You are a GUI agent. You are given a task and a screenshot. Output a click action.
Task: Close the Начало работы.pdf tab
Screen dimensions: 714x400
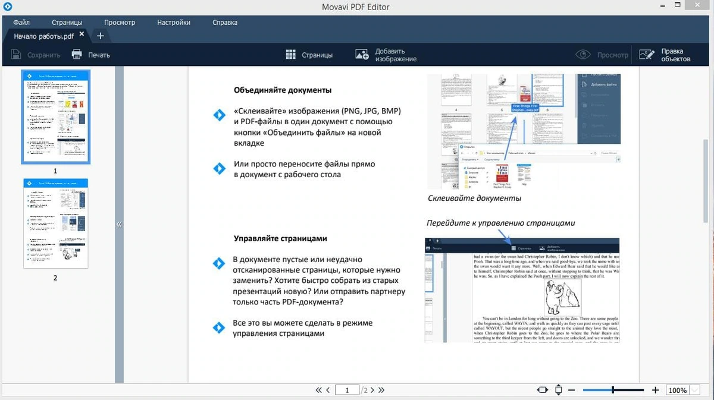(x=82, y=35)
